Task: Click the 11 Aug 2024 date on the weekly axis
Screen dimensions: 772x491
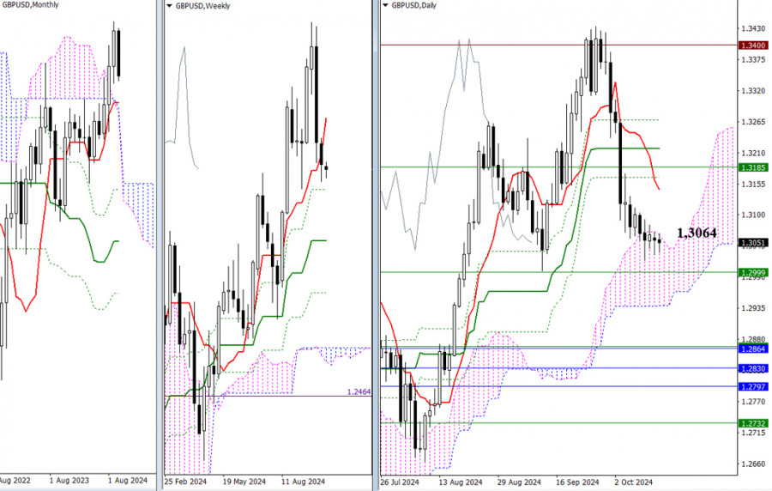Action: [x=303, y=482]
